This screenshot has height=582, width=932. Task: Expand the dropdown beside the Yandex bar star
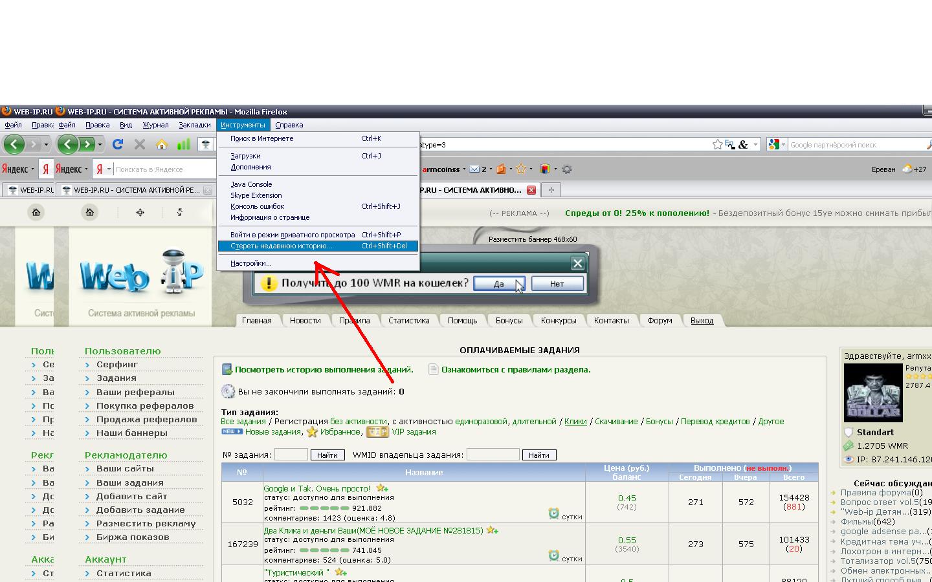[x=531, y=169]
